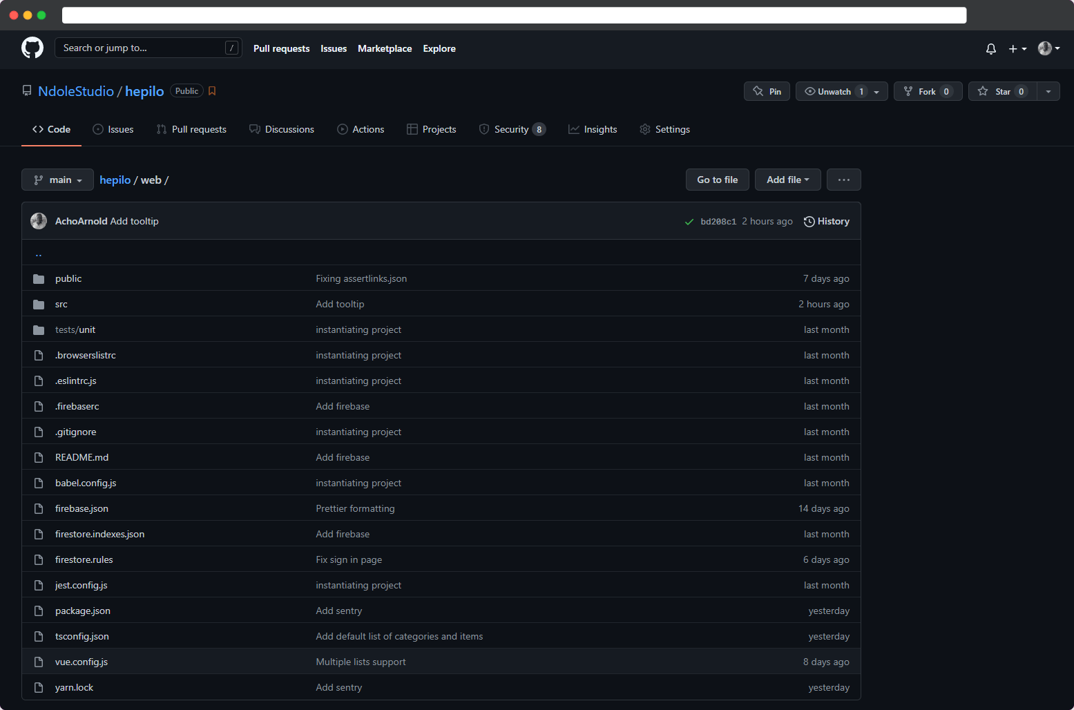
Task: Open the package.json file link
Action: point(83,611)
